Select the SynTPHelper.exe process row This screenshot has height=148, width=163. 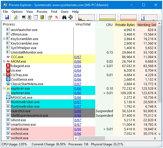79,48
